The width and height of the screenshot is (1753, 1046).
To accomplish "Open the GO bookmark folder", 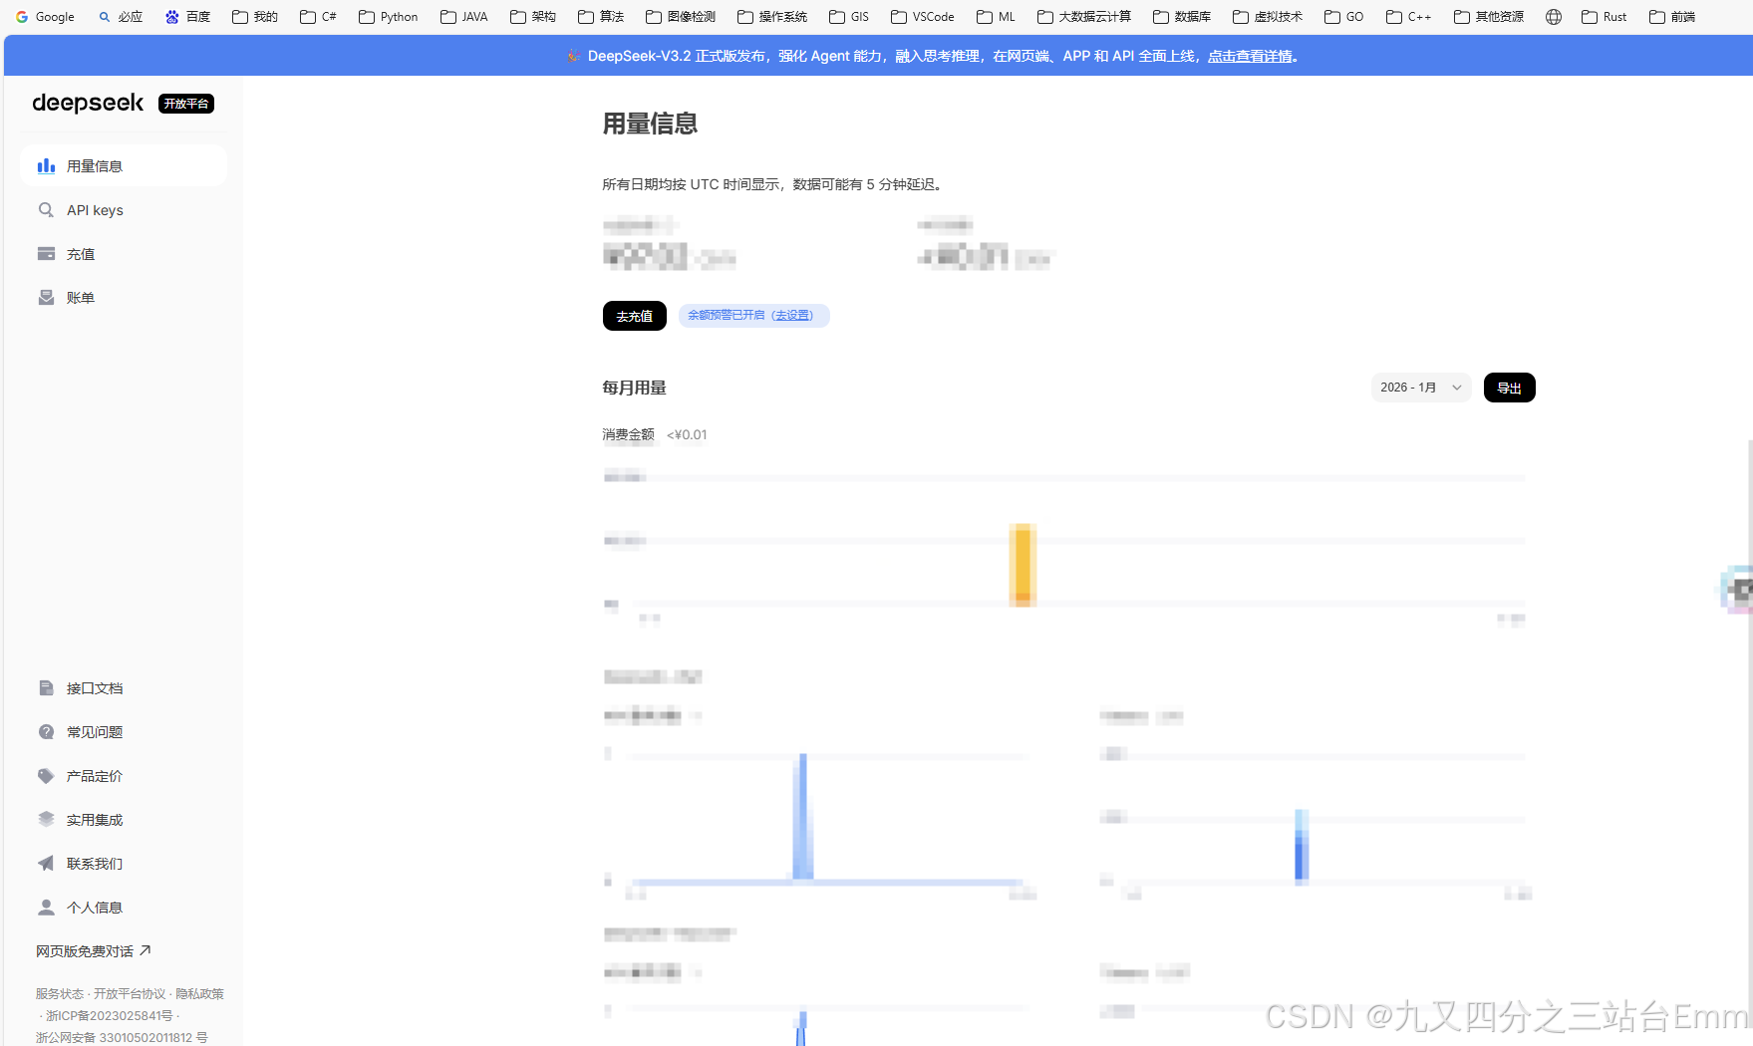I will point(1344,17).
